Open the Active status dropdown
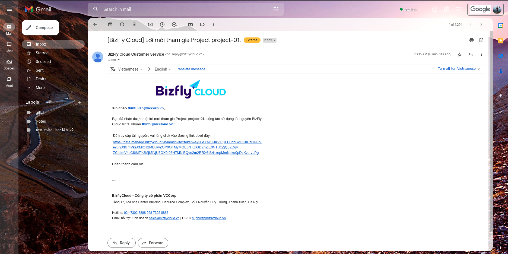The height and width of the screenshot is (254, 508). click(x=411, y=9)
